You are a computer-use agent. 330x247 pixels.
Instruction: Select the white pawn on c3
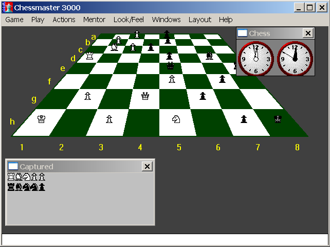tap(133, 47)
